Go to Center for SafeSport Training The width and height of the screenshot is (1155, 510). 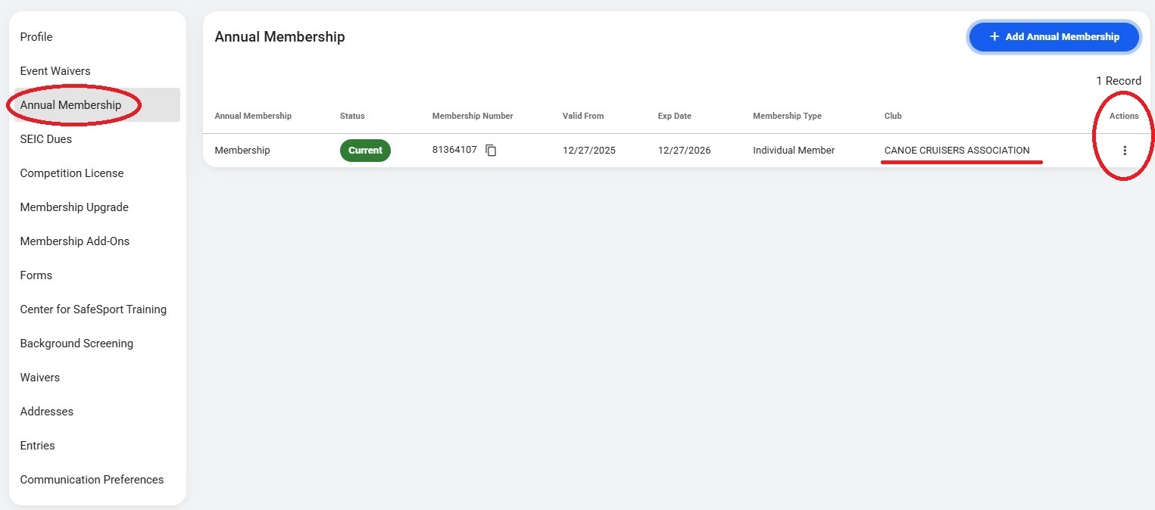93,309
